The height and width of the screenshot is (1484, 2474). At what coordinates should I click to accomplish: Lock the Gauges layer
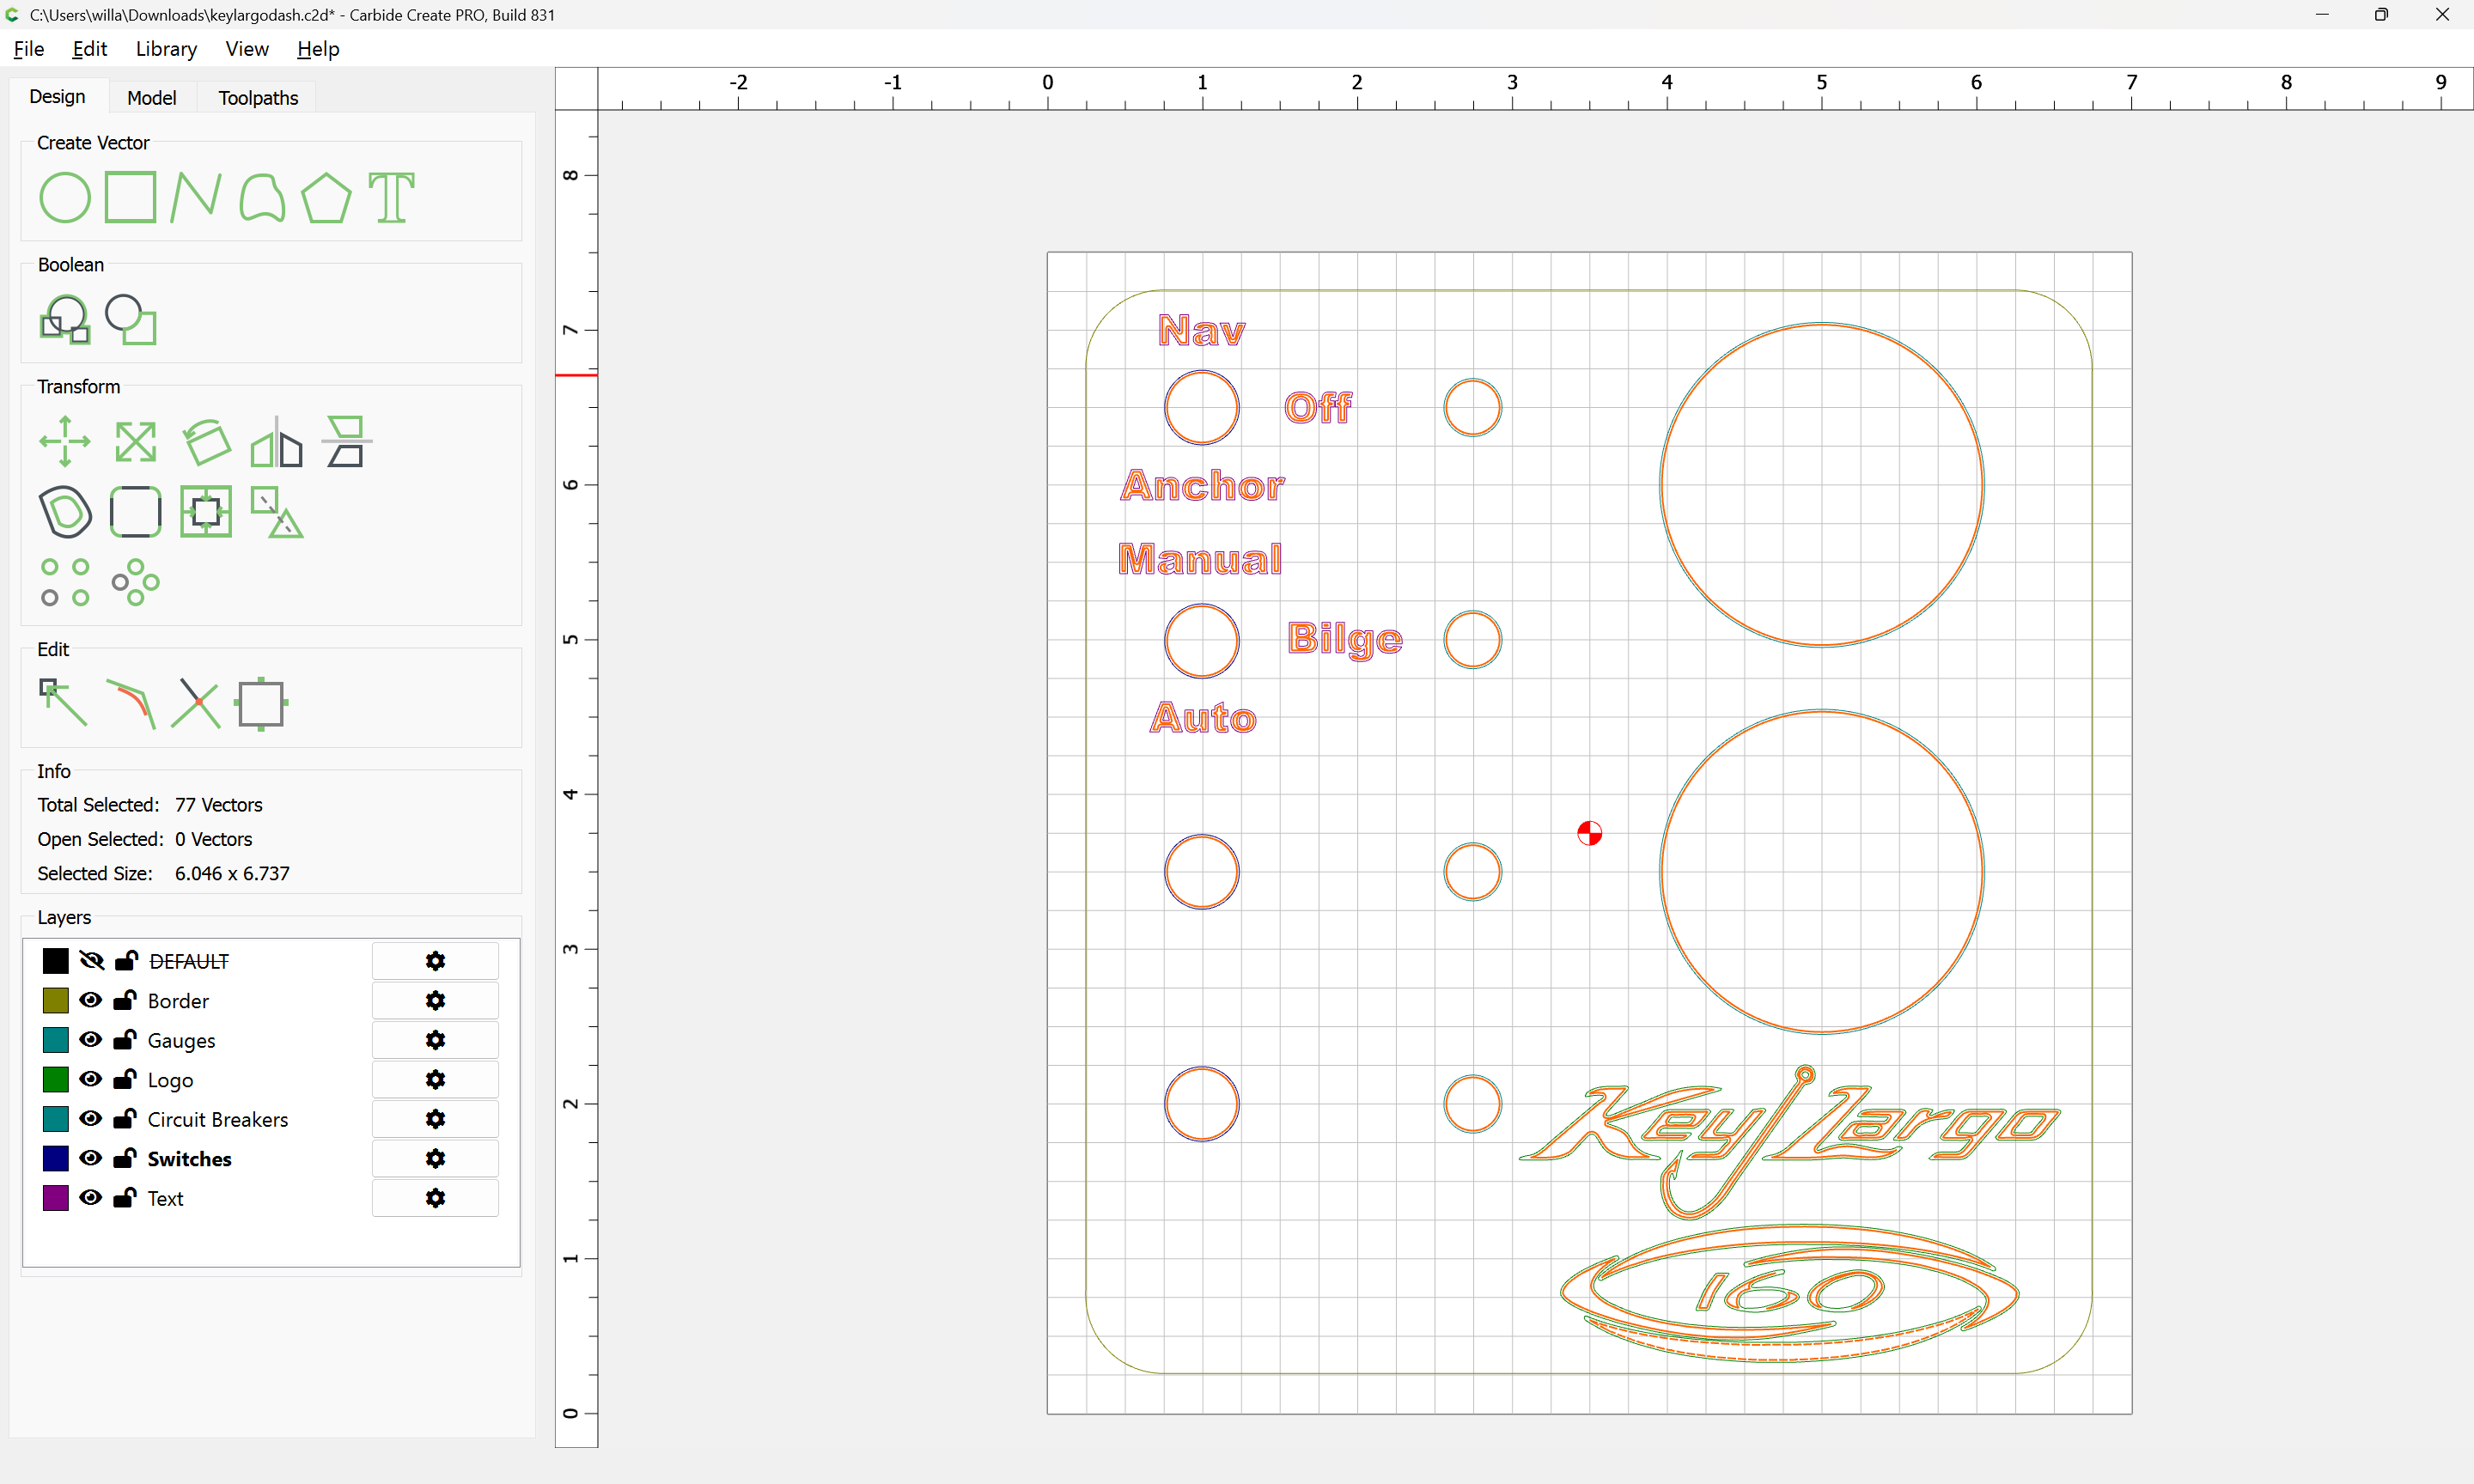pos(125,1040)
